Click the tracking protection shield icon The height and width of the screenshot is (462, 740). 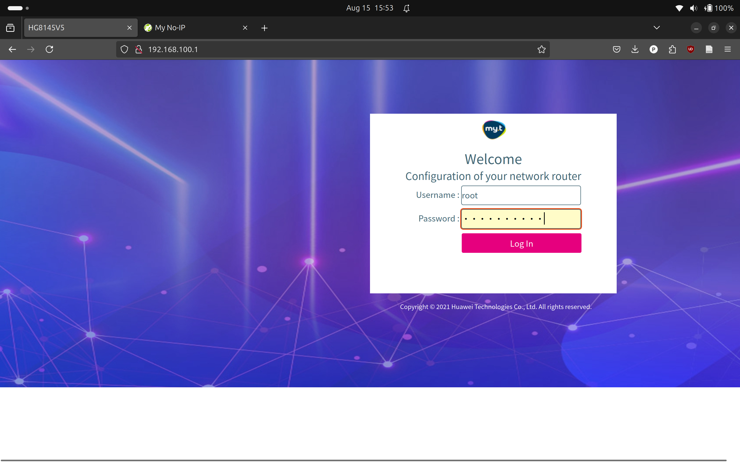[124, 49]
